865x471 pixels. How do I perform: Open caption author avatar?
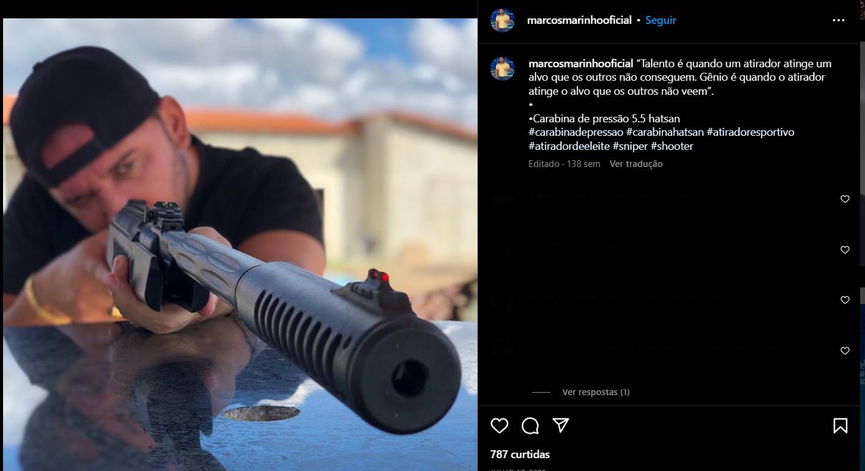503,69
